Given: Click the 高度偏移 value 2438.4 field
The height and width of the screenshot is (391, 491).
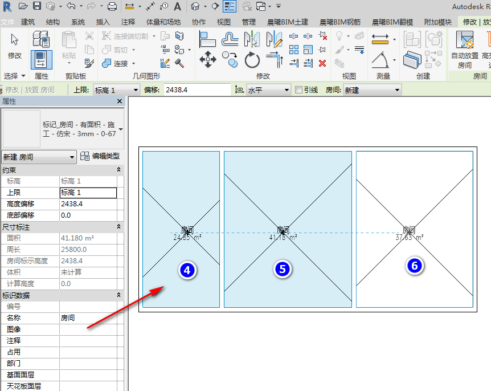Looking at the screenshot, I should tap(88, 204).
